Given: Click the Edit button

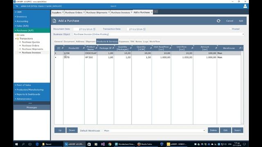Looking at the screenshot, I should pos(226,130).
